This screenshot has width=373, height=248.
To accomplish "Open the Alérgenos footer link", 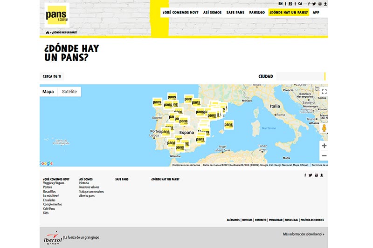I will pos(233,220).
